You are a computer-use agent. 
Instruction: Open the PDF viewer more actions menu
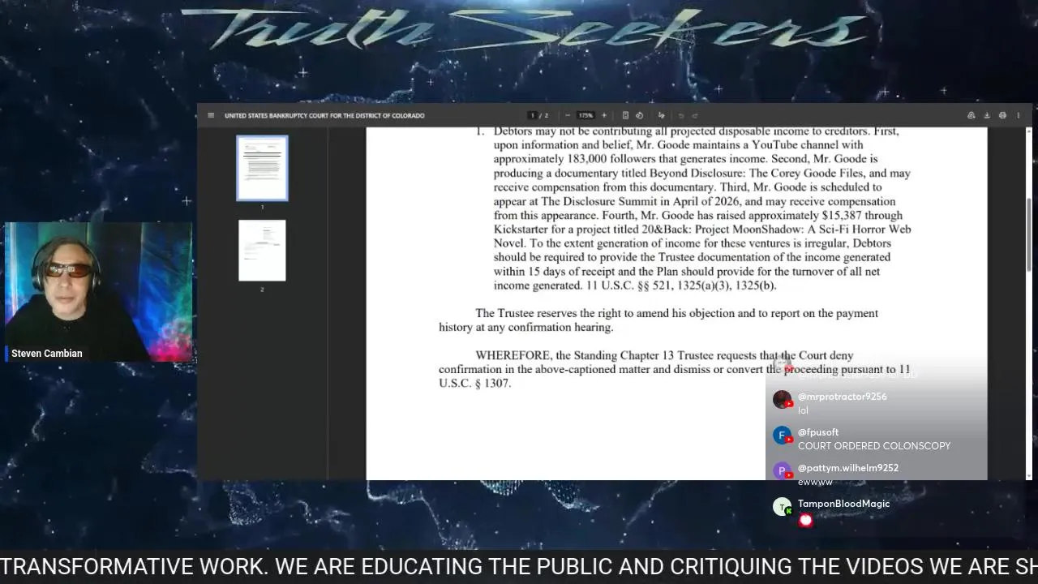(x=1018, y=115)
